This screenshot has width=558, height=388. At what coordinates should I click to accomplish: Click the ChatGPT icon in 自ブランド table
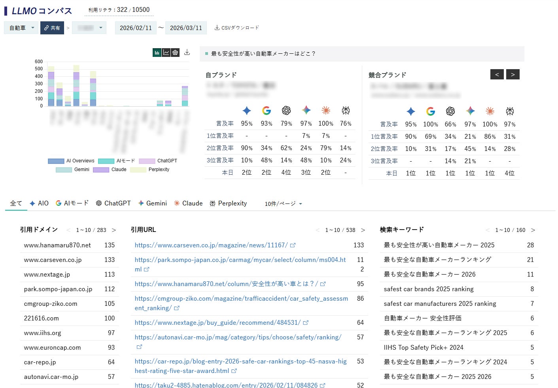click(x=286, y=111)
